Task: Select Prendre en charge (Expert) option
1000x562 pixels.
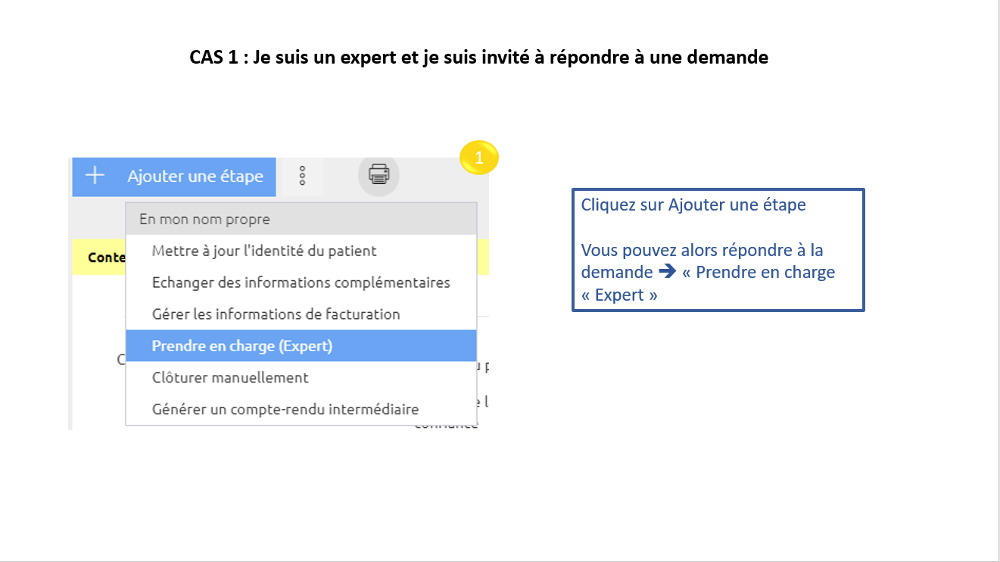Action: click(242, 346)
